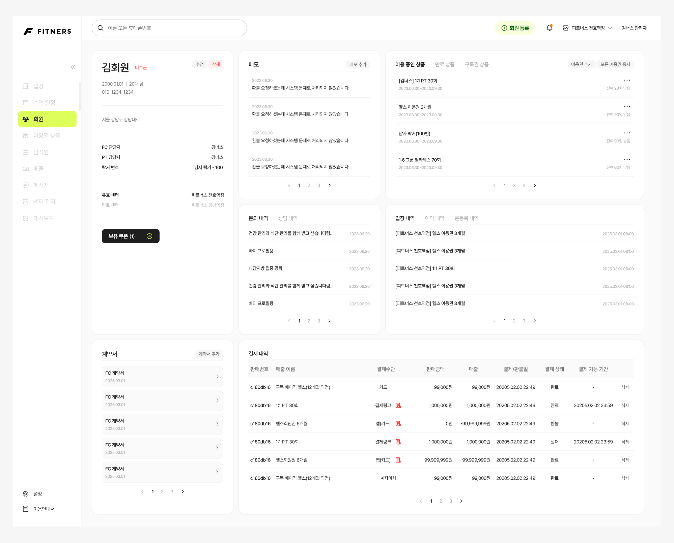The image size is (674, 543).
Task: Switch to 만료 상품 tab
Action: point(445,64)
